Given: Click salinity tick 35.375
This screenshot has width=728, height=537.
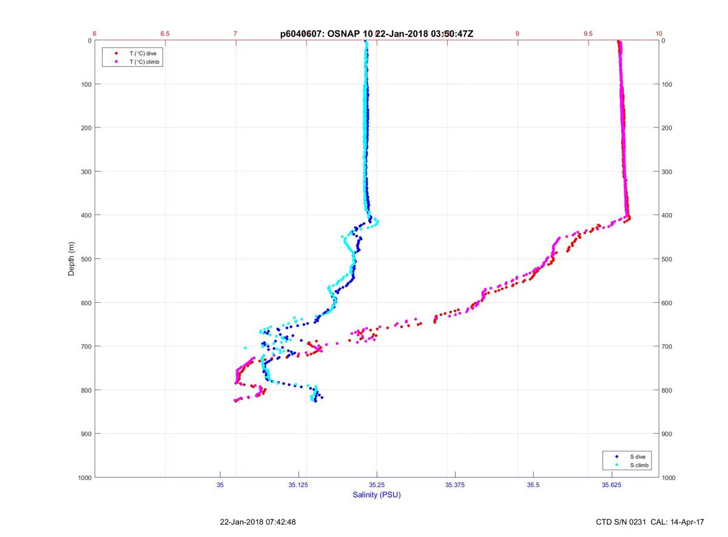Looking at the screenshot, I should click(455, 485).
